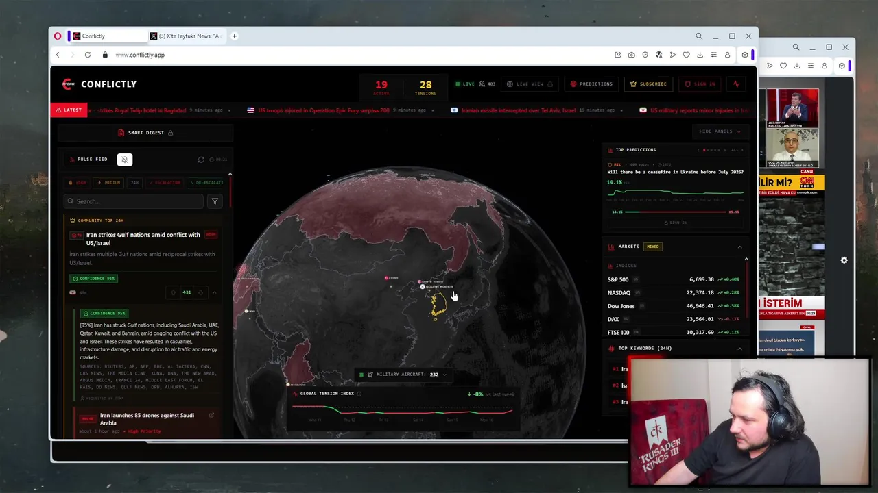Viewport: 878px width, 493px height.
Task: Go to previous prediction with left chevron
Action: click(x=698, y=150)
